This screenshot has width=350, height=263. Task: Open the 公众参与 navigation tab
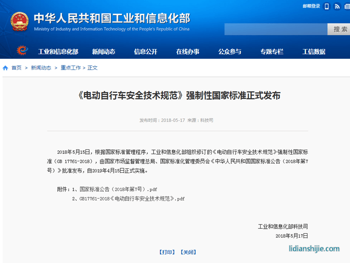[230, 52]
